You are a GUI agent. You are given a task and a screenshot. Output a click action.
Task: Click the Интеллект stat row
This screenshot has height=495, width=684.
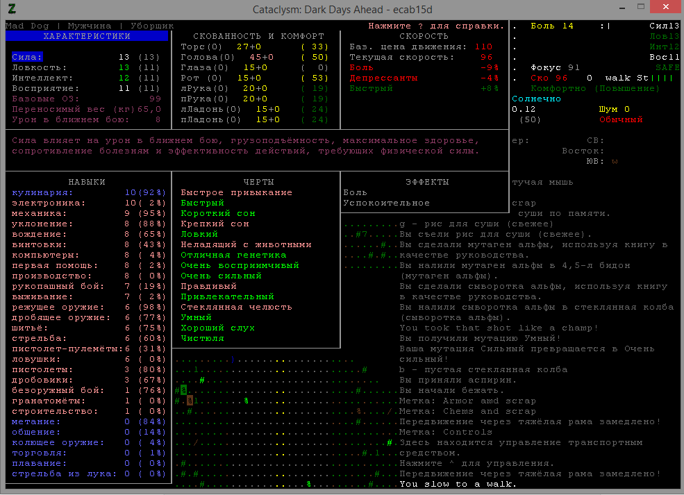click(x=86, y=78)
